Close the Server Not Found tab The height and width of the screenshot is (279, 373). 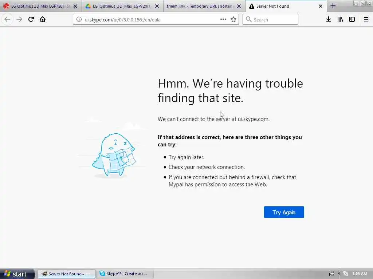[x=321, y=7]
